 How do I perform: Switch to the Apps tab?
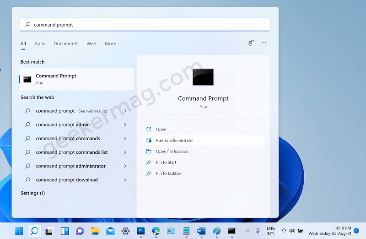point(40,43)
